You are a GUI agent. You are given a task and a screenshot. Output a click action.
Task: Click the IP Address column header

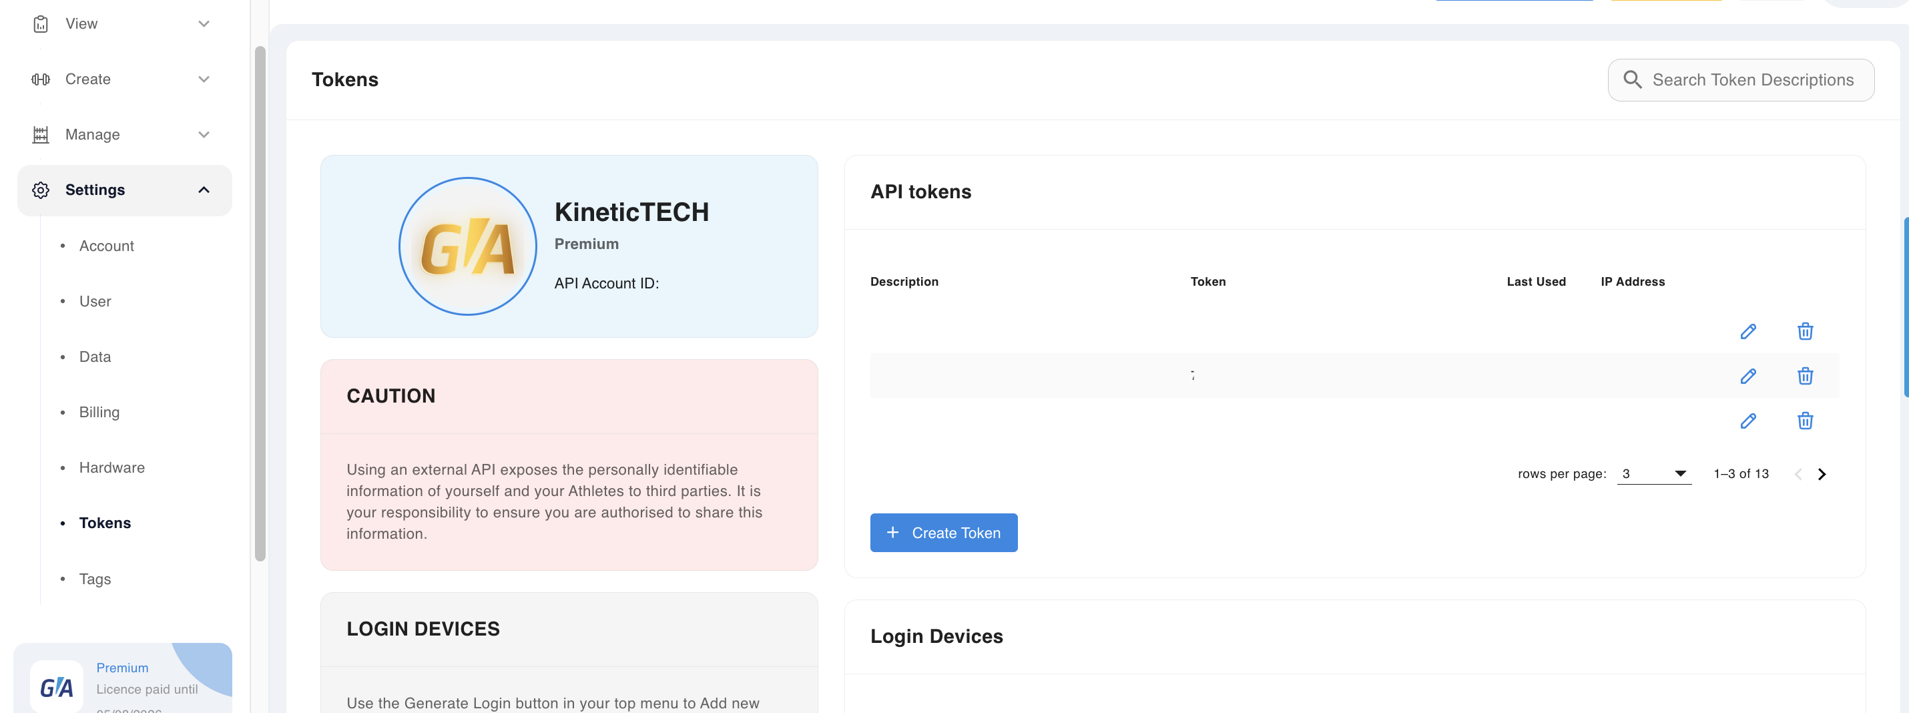[1633, 282]
